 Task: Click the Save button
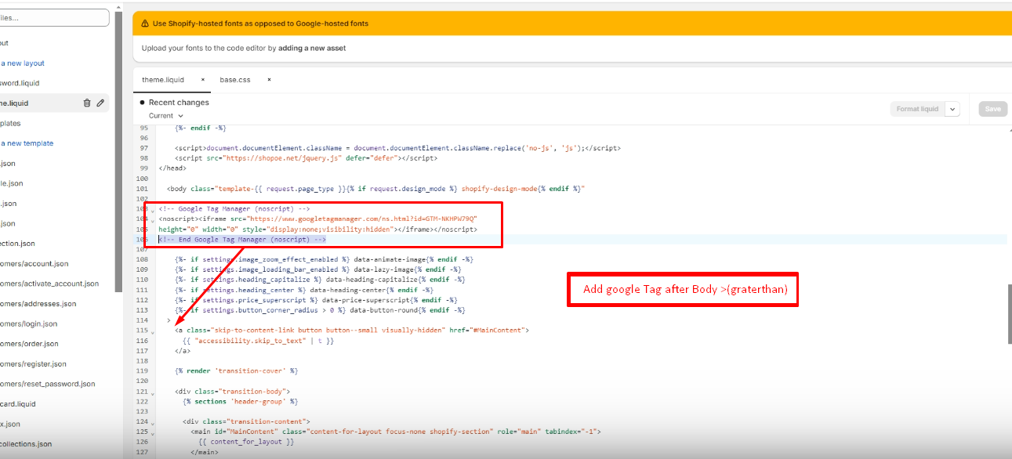point(992,109)
